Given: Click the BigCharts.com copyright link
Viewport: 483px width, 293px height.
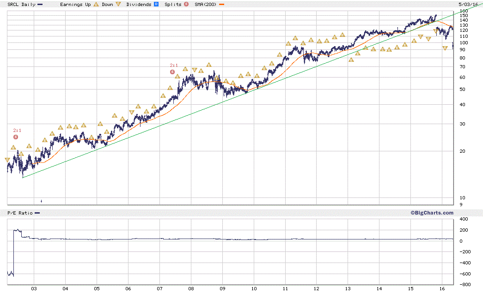Looking at the screenshot, I should pyautogui.click(x=432, y=213).
